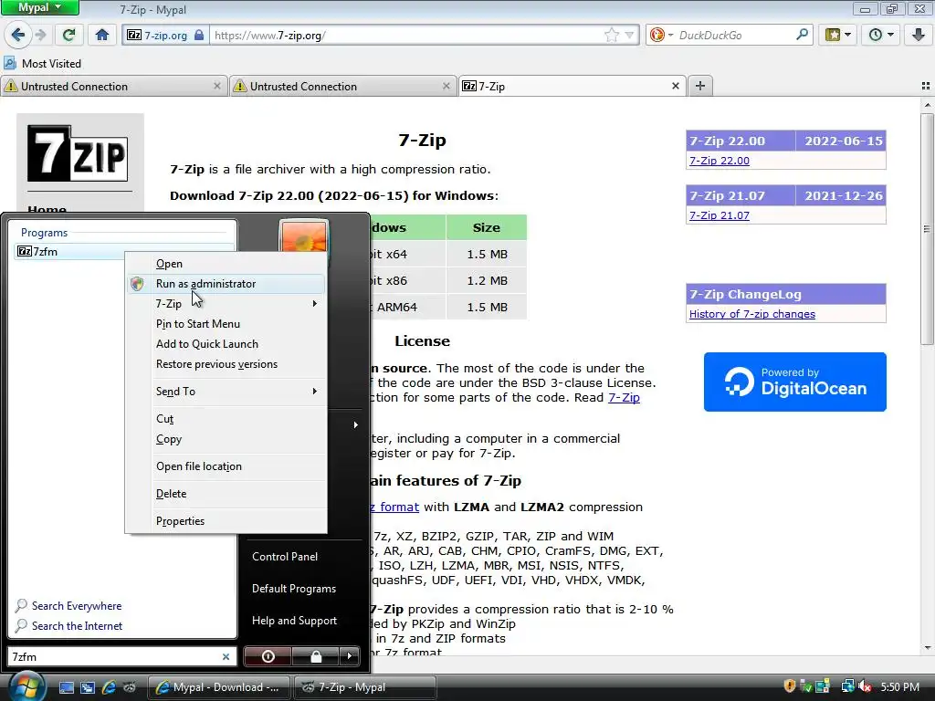This screenshot has width=935, height=701.
Task: Close the first Untrusted Connection tab
Action: pyautogui.click(x=217, y=87)
